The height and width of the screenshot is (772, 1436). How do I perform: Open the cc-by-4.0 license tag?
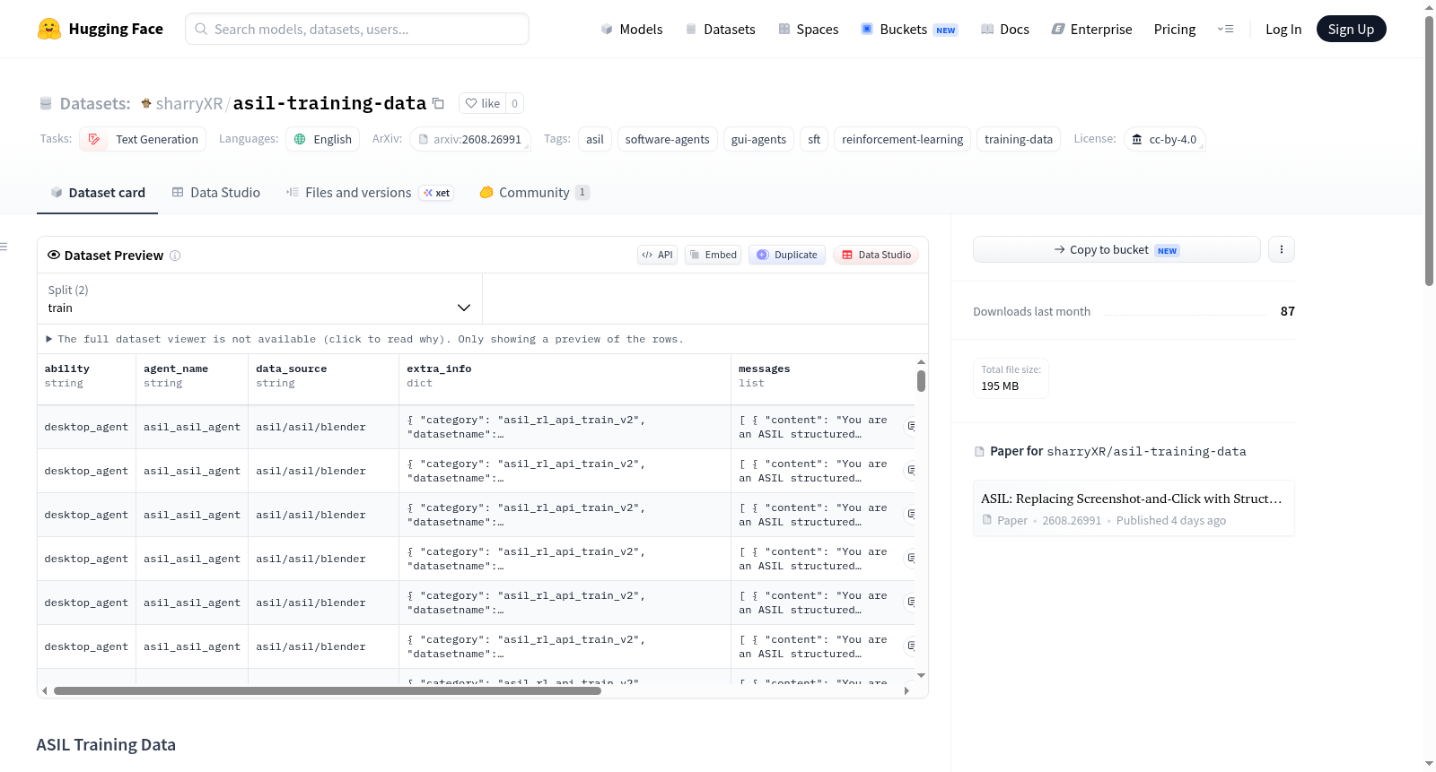click(1164, 139)
